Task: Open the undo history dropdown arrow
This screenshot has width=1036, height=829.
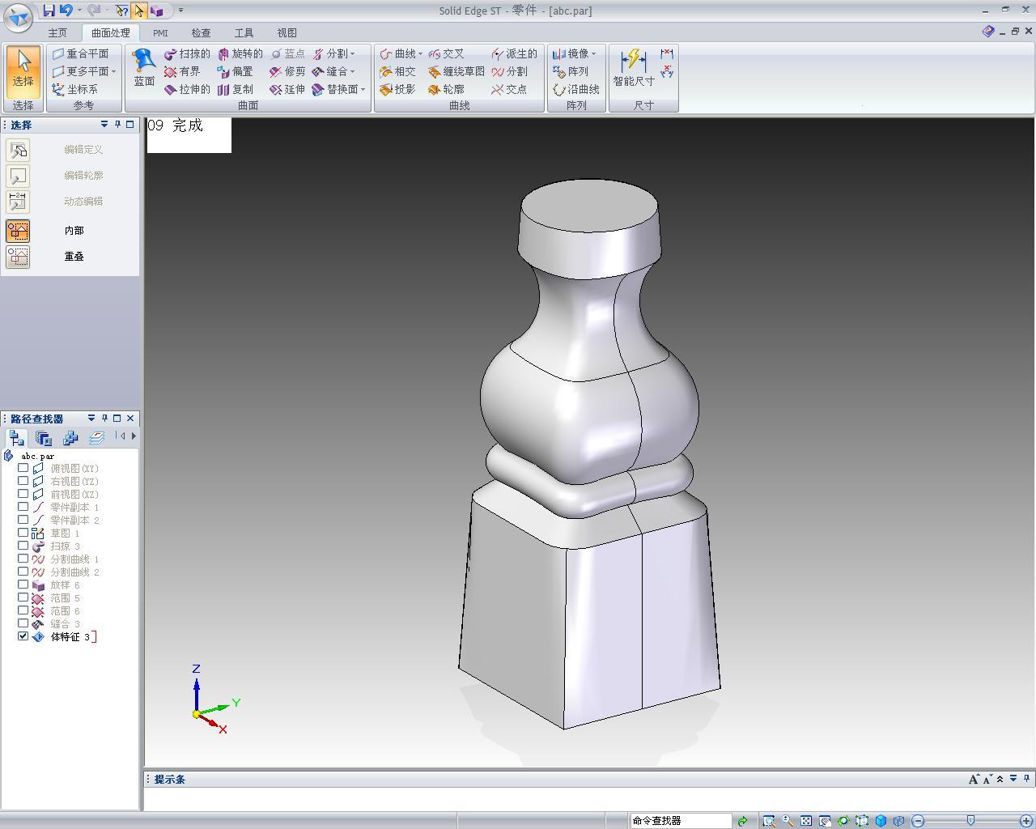Action: 79,11
